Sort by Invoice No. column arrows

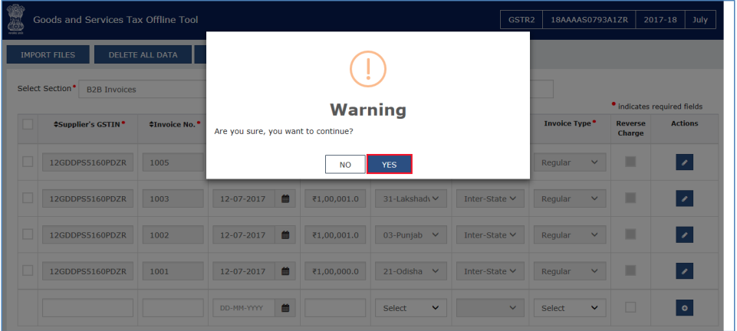tap(151, 124)
